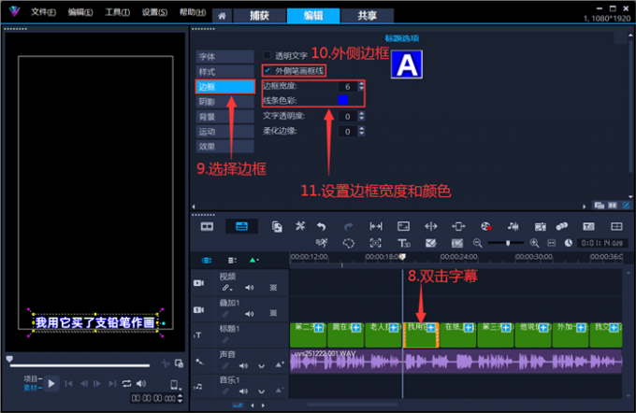Expand the 声音 track chevron
The image size is (636, 413).
coord(262,366)
